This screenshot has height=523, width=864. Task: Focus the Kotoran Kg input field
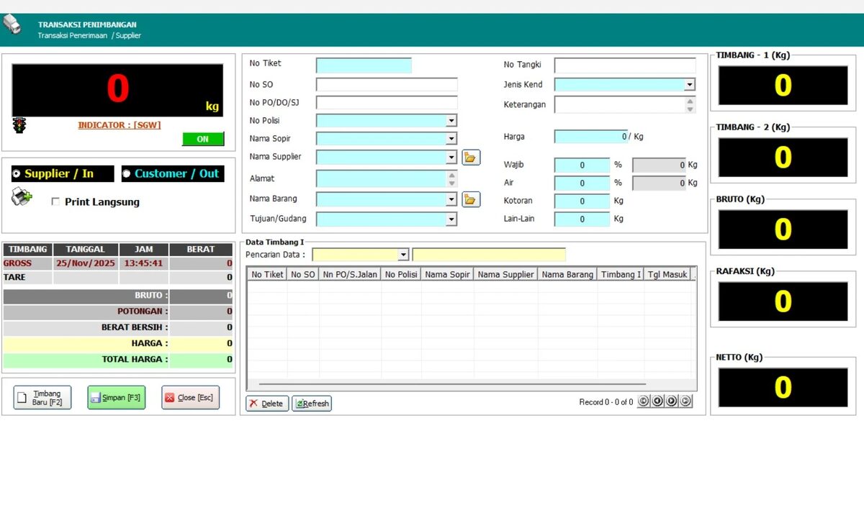pyautogui.click(x=582, y=201)
